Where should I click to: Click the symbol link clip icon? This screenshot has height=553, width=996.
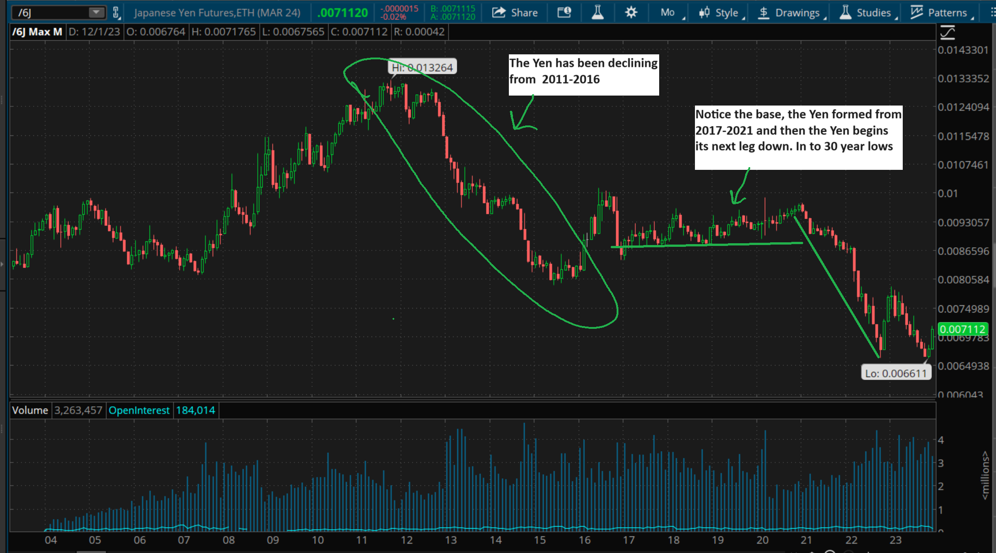click(x=116, y=13)
